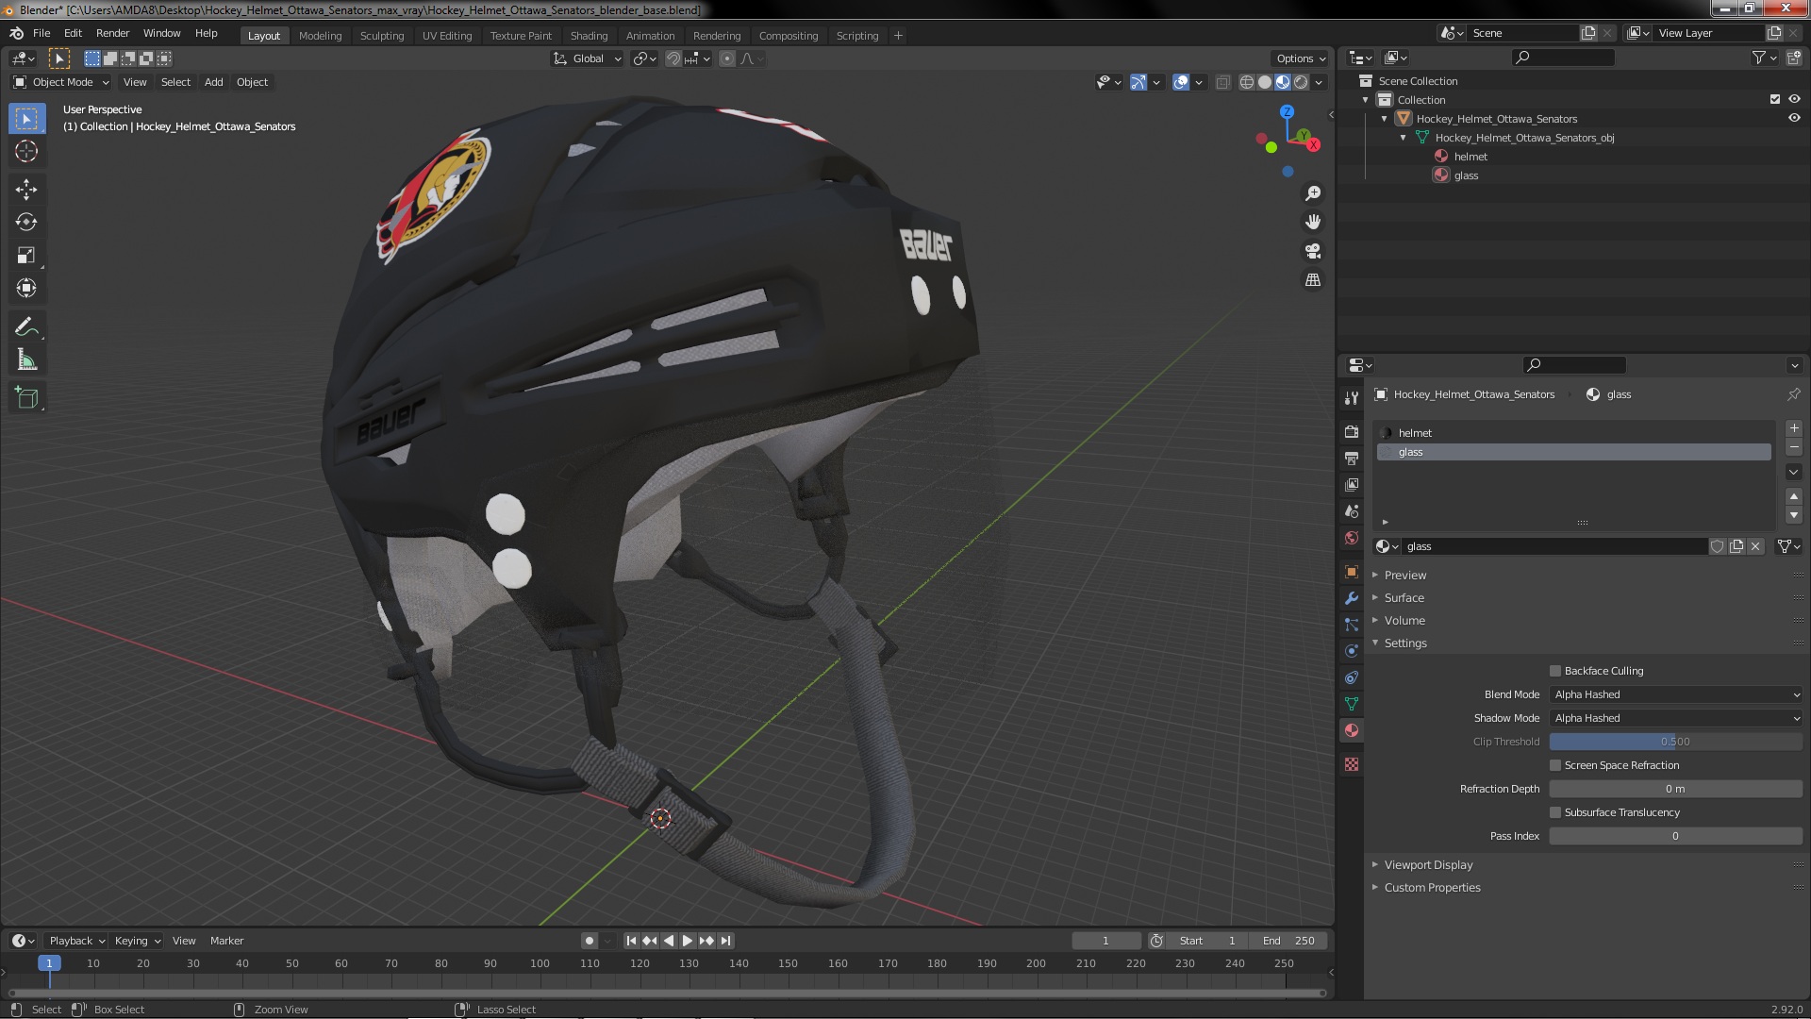1811x1019 pixels.
Task: Open the Object properties tab
Action: coord(1352,572)
